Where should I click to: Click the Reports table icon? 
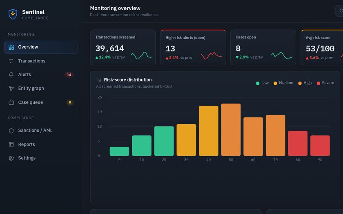click(x=11, y=144)
